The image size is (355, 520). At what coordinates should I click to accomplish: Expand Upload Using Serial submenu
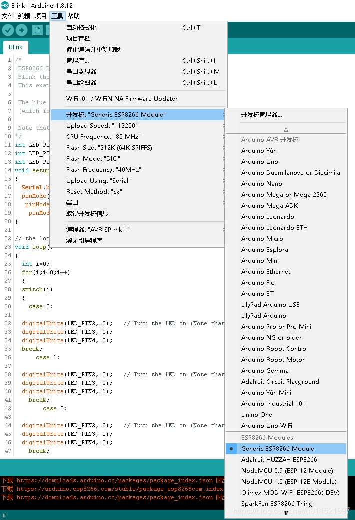click(138, 180)
